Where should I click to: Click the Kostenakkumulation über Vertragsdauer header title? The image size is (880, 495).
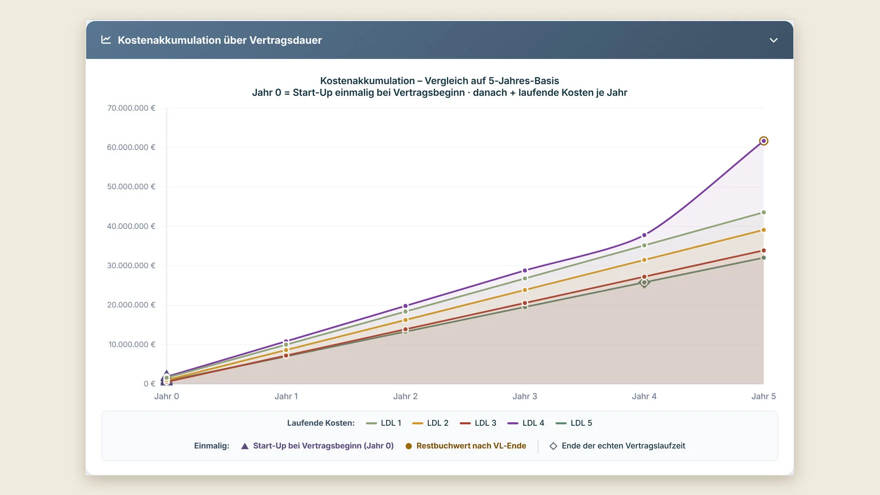pyautogui.click(x=220, y=40)
